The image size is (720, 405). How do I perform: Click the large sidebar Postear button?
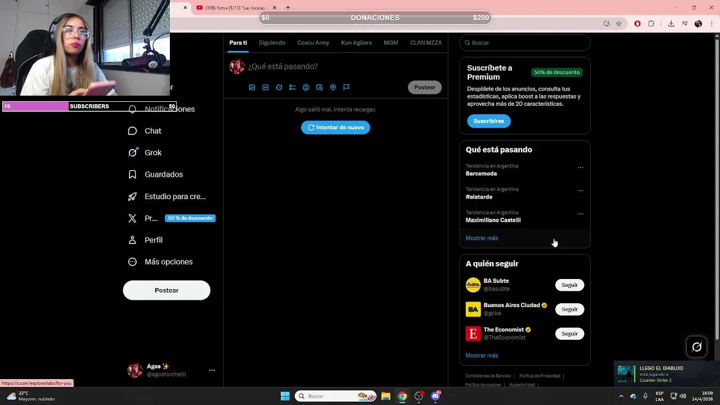(x=166, y=290)
